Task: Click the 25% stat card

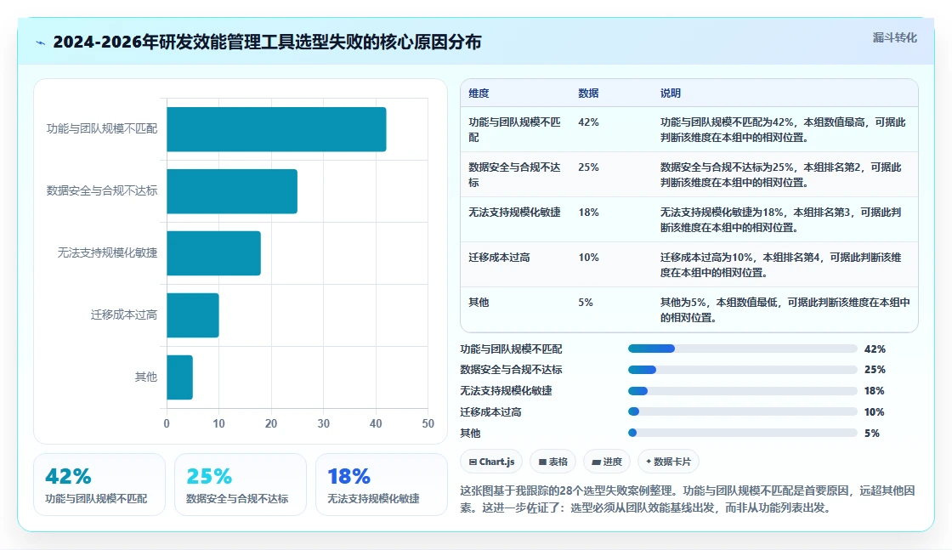Action: (x=241, y=485)
